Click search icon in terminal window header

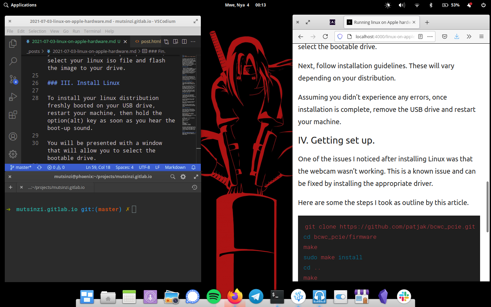point(173,177)
